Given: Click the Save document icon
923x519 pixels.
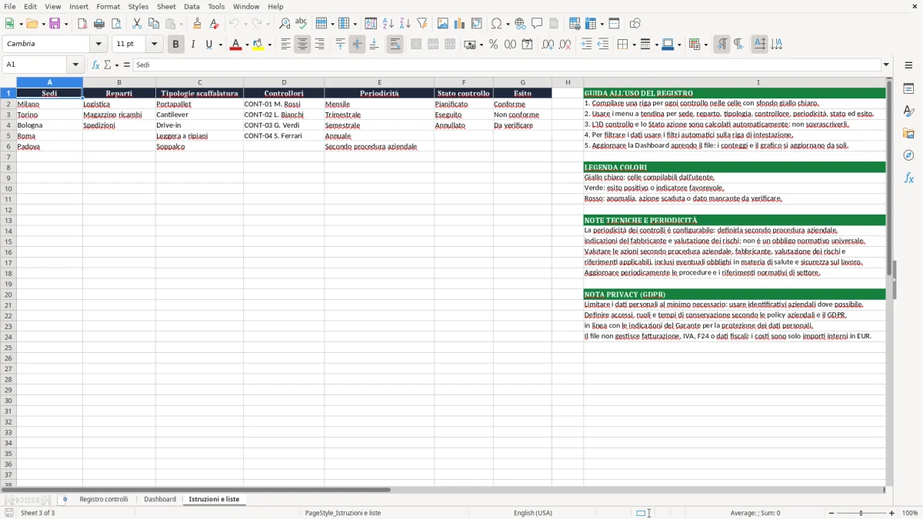Looking at the screenshot, I should click(55, 24).
